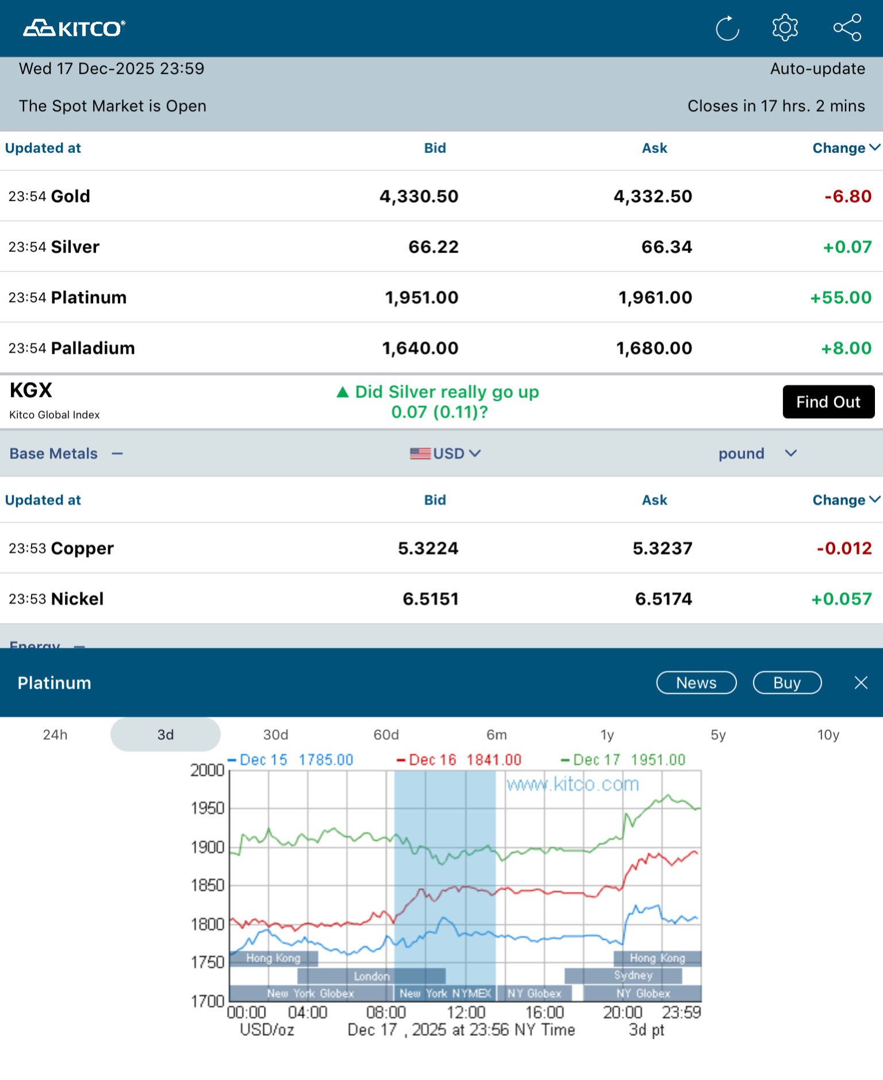Tap Copper bid 5.3224
This screenshot has height=1080, width=883.
428,548
